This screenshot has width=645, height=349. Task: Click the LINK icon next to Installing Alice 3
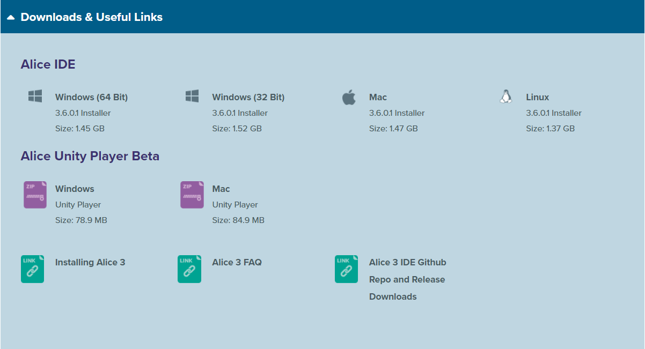[32, 269]
